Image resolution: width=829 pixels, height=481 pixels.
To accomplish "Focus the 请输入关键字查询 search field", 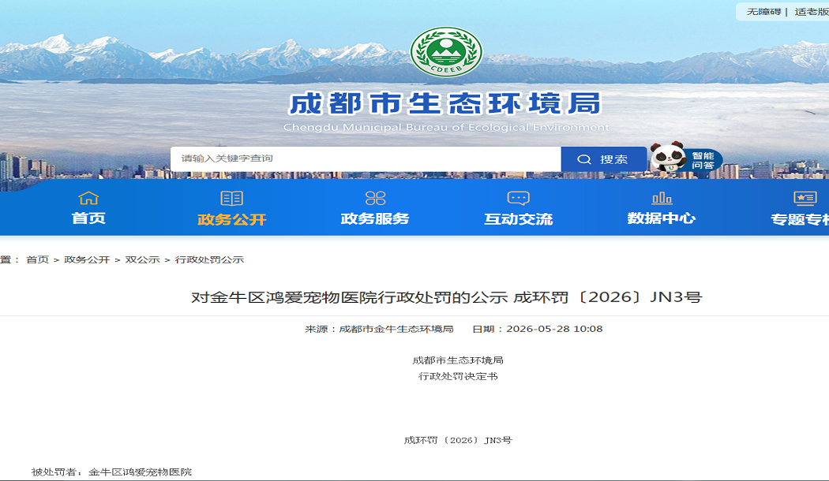I will pos(366,159).
